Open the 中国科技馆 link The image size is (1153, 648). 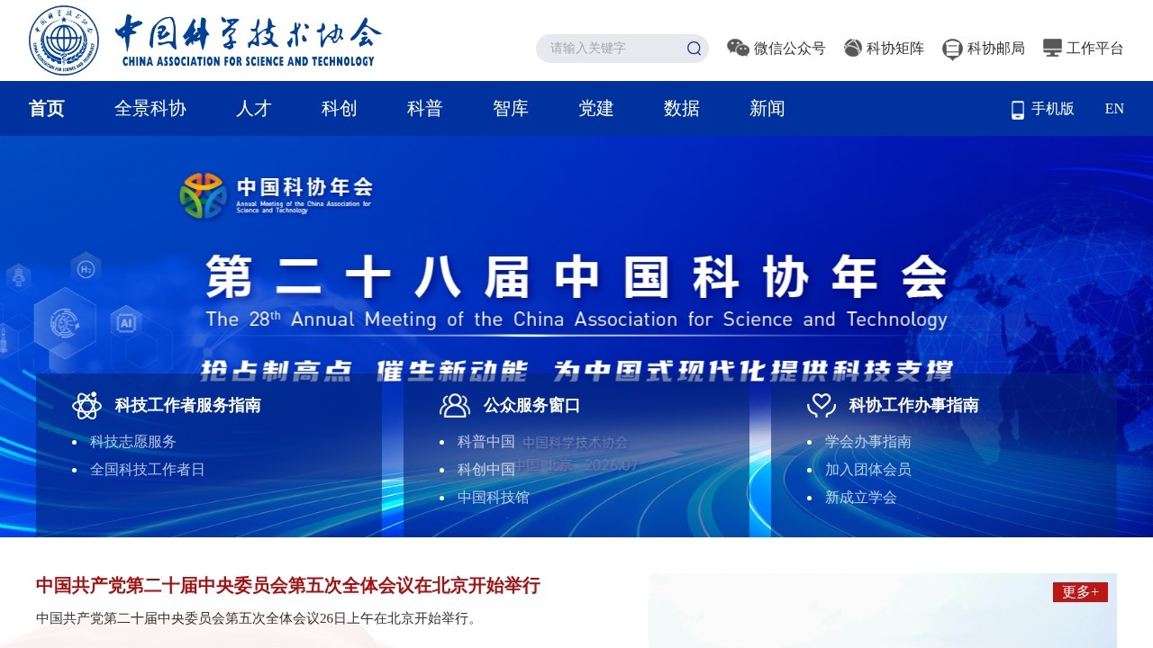click(494, 498)
